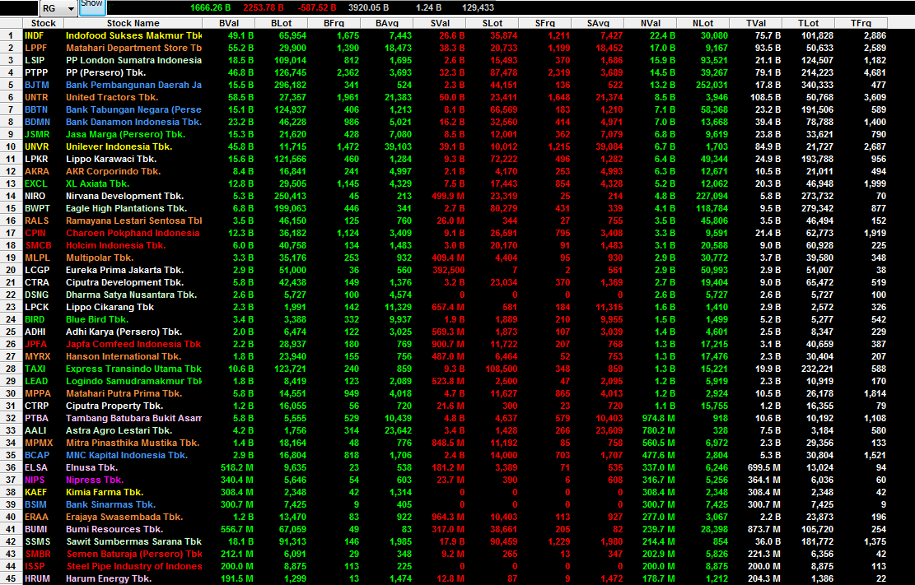Select the LPKR stock code
This screenshot has height=585, width=915.
[x=36, y=159]
